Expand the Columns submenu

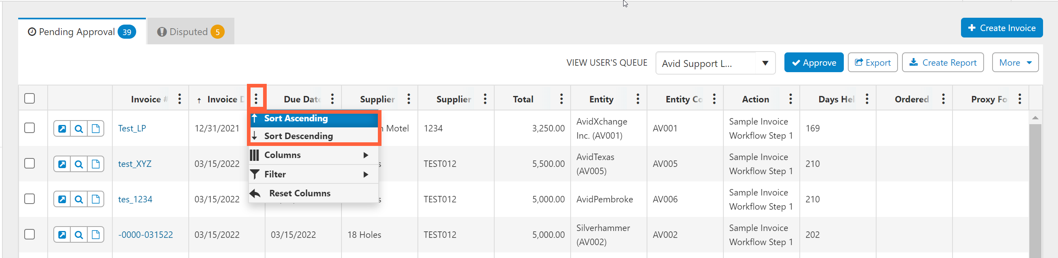[314, 155]
